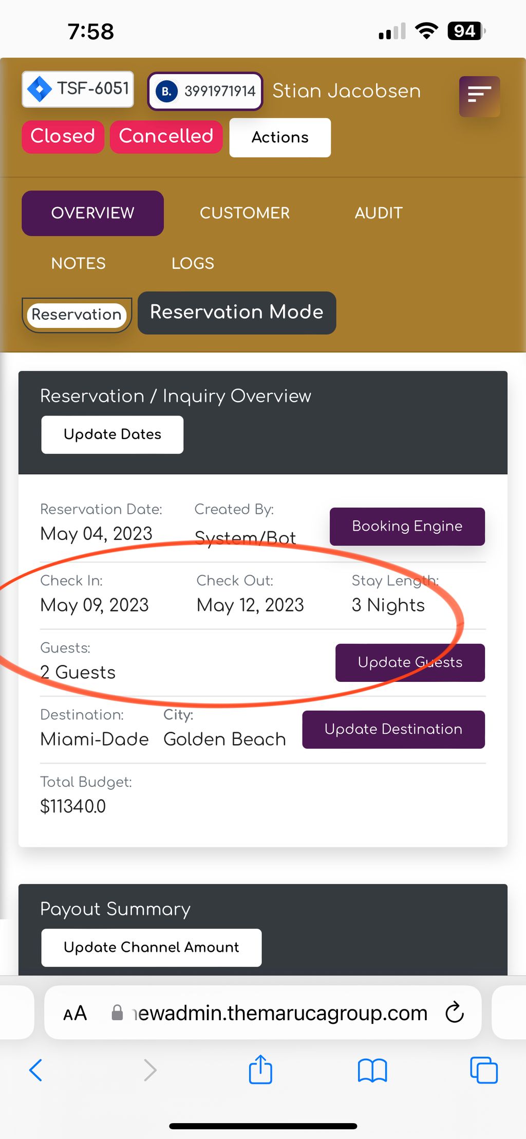Viewport: 526px width, 1139px height.
Task: Select the Reservation pill
Action: 77,315
